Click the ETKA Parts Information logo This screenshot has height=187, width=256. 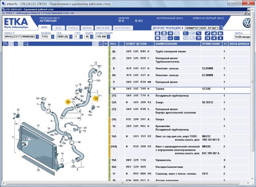pyautogui.click(x=16, y=23)
